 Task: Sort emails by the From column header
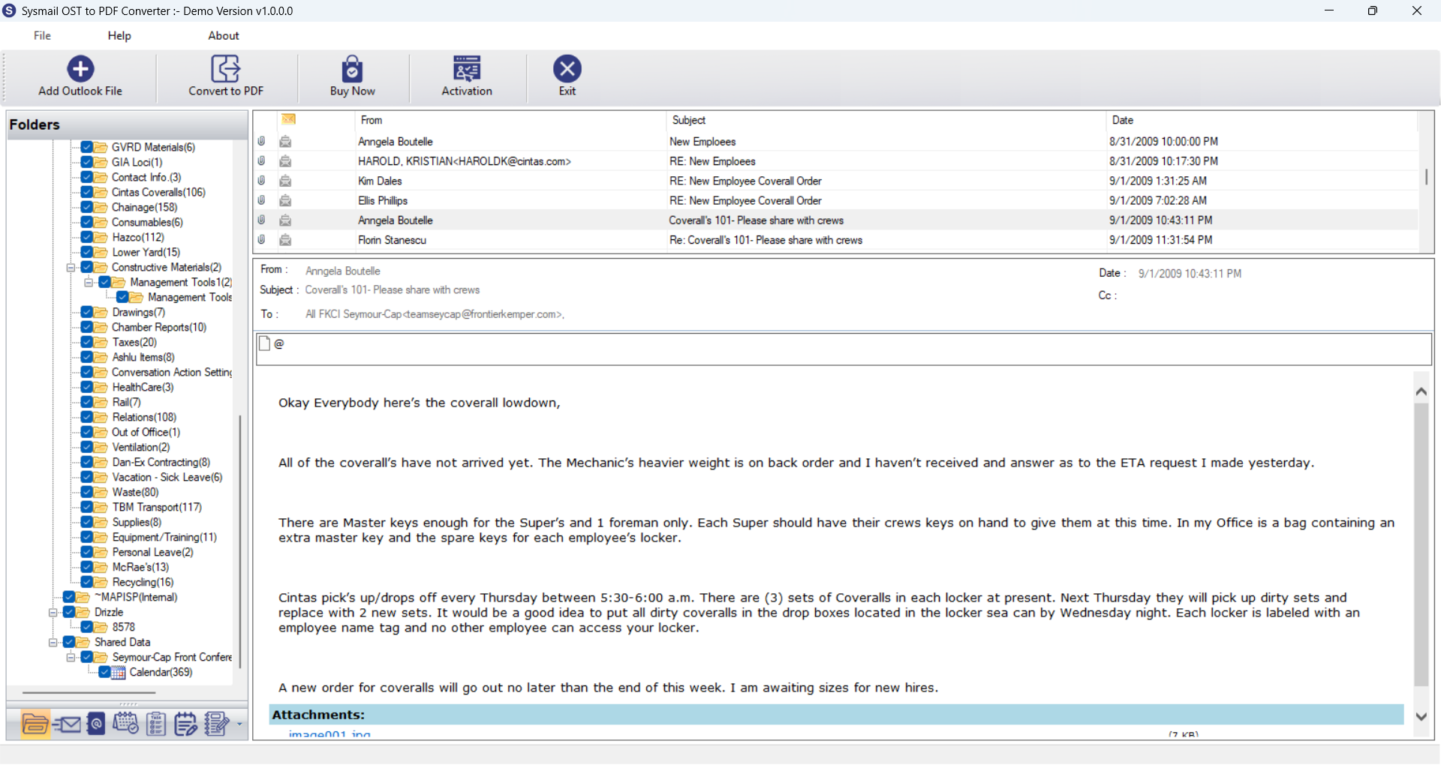coord(510,120)
